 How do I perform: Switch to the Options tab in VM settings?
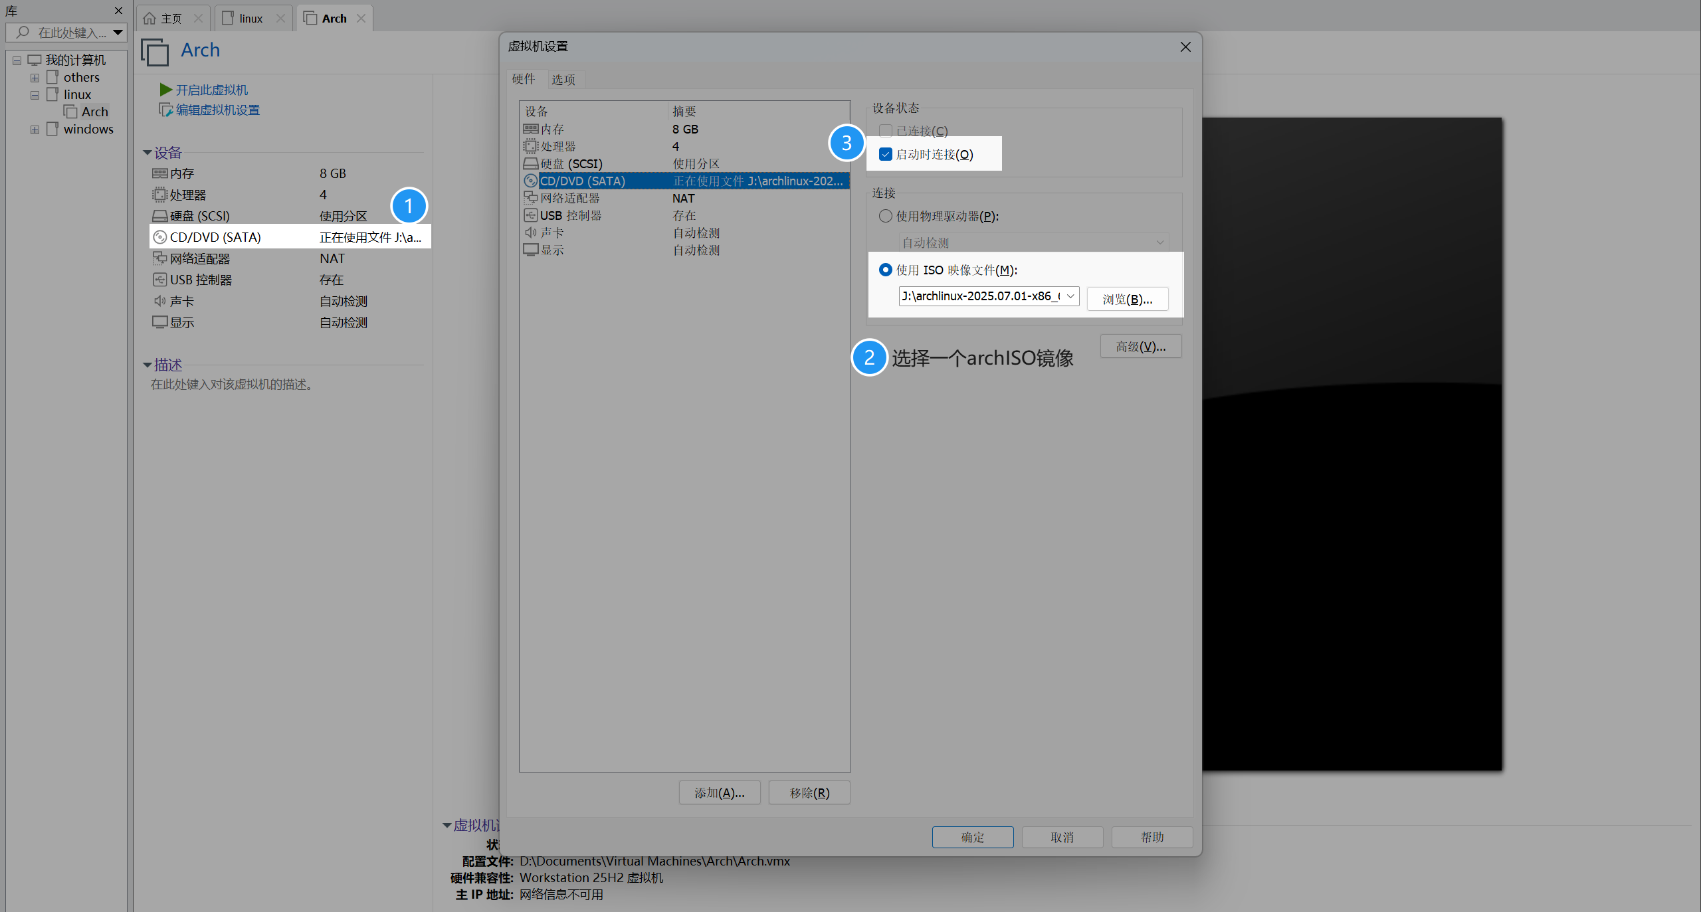563,80
